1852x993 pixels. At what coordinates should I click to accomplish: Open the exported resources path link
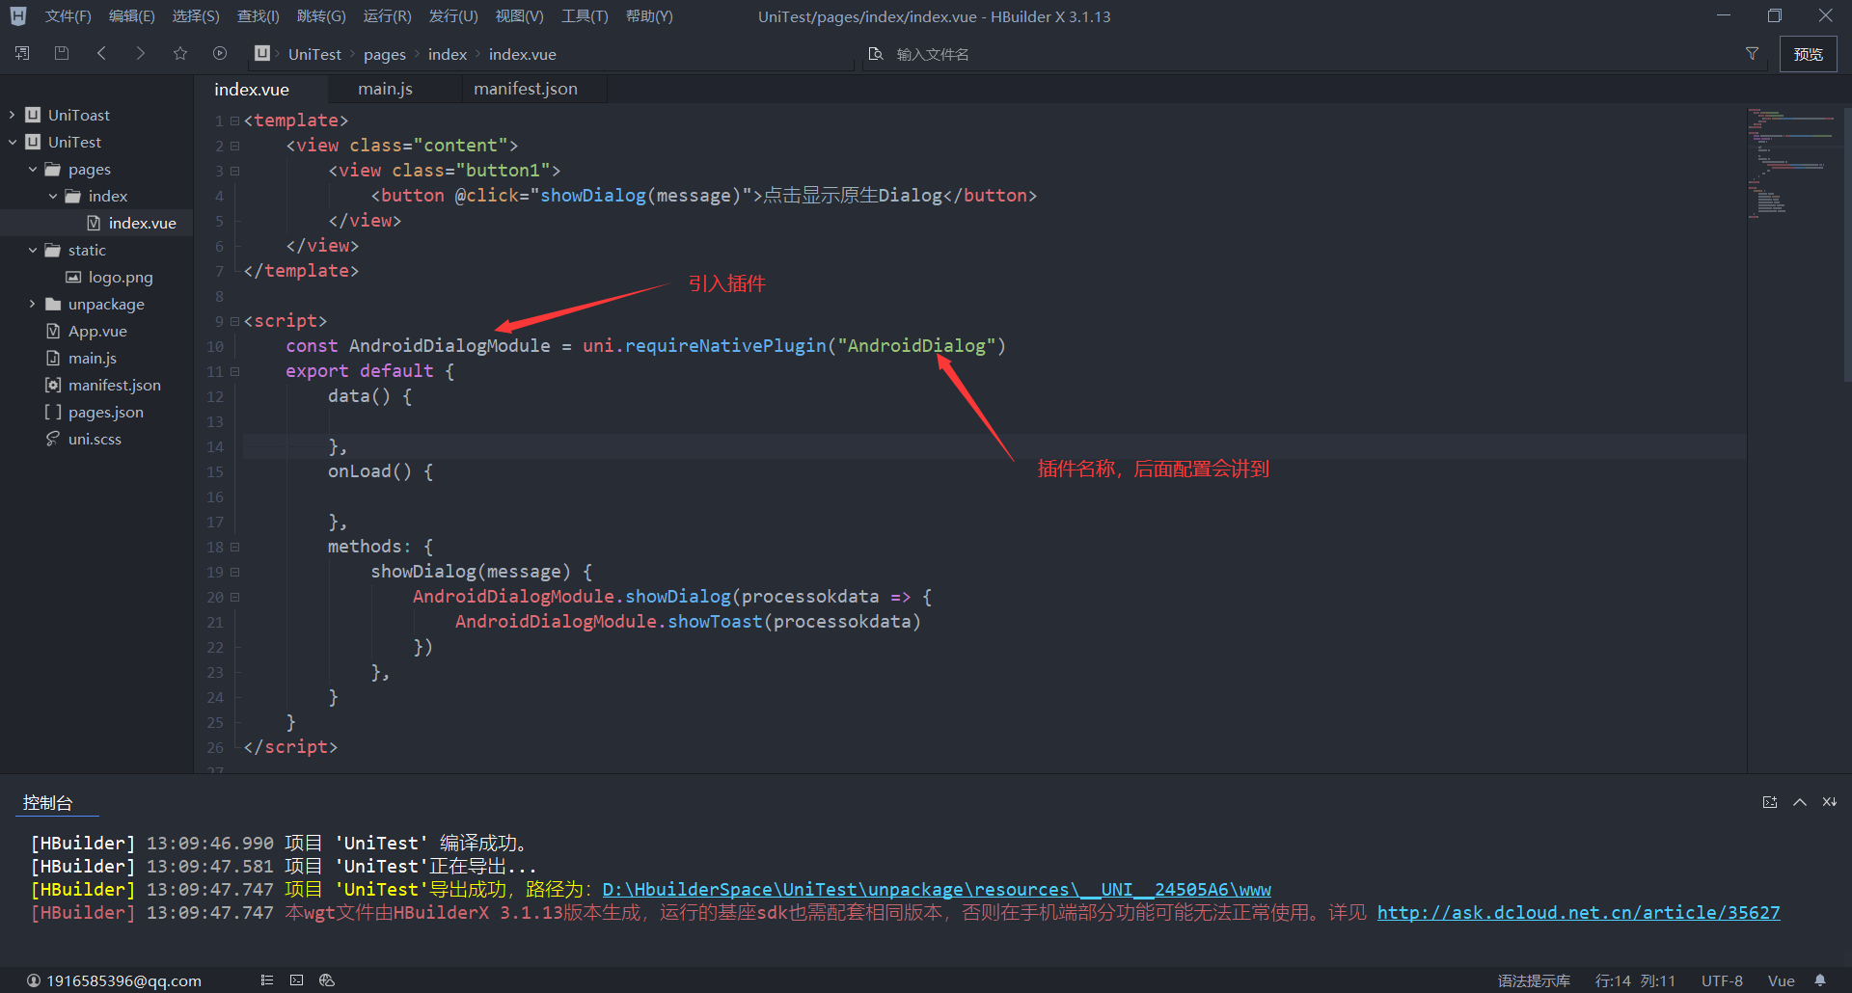click(x=936, y=890)
